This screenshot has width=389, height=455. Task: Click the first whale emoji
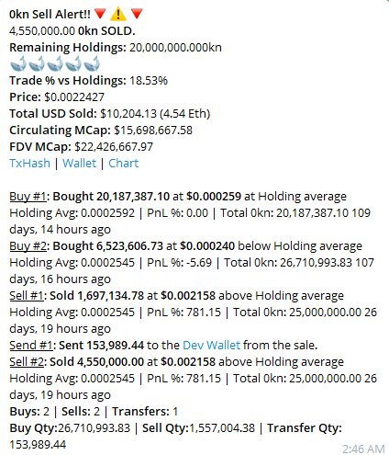[x=18, y=63]
